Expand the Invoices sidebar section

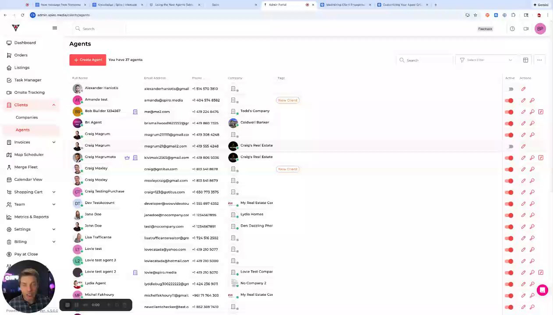pos(54,142)
